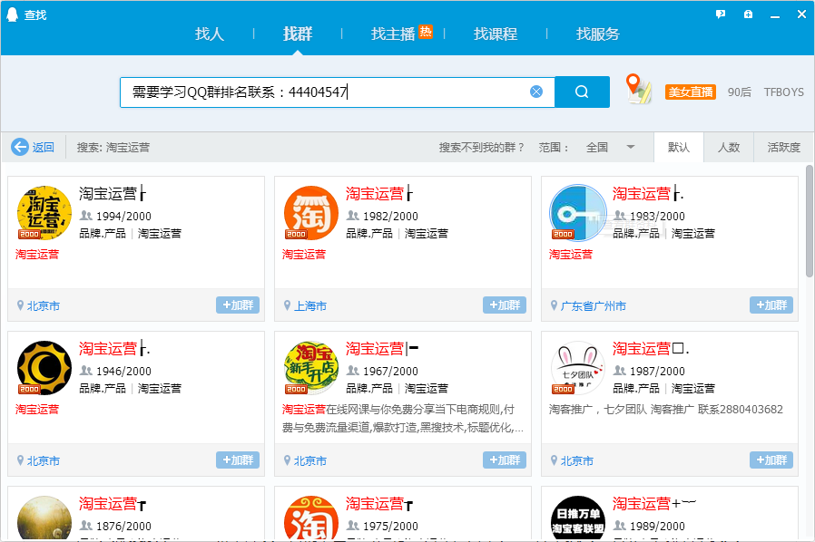Click 北京市 location on 七夕团队 card

coord(577,460)
